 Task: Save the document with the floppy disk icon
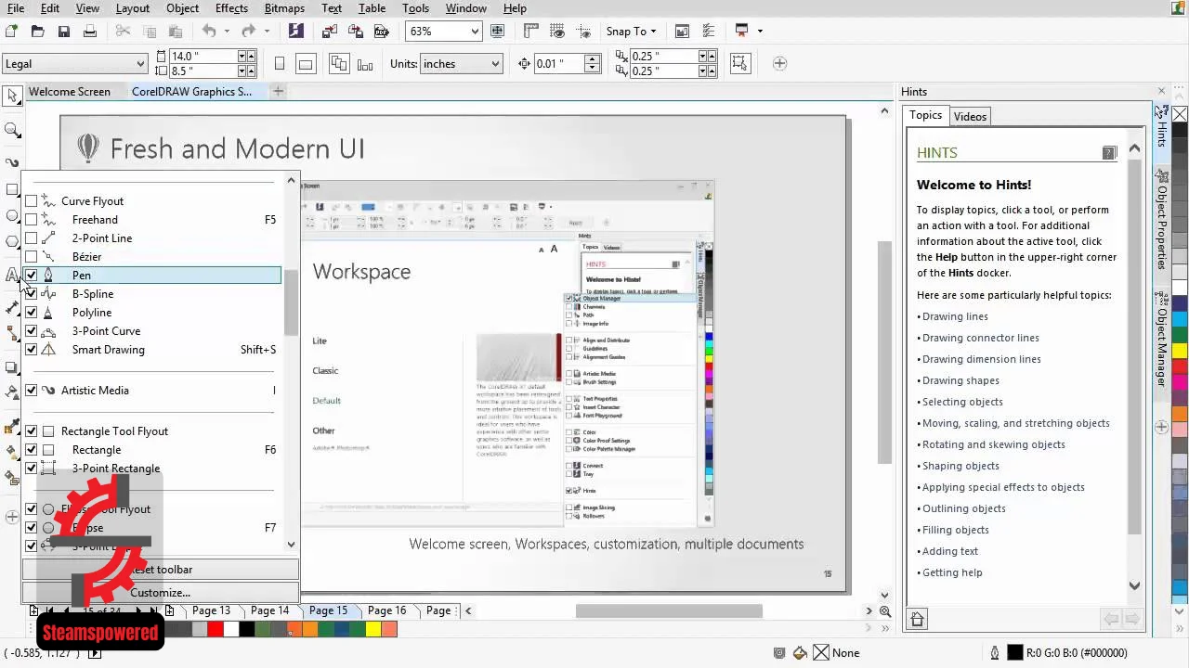[x=63, y=31]
